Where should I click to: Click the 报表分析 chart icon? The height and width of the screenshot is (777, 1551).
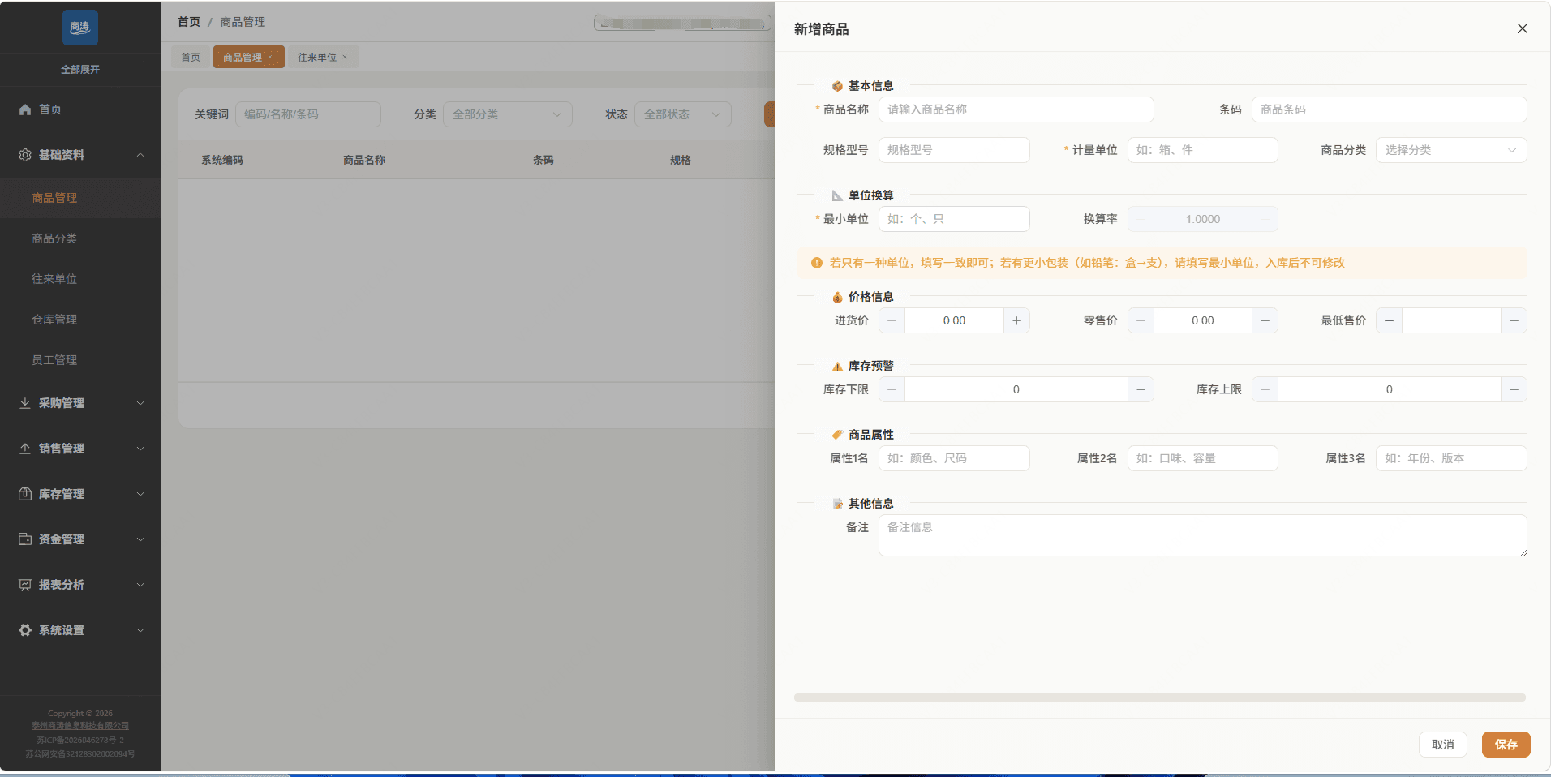coord(25,585)
